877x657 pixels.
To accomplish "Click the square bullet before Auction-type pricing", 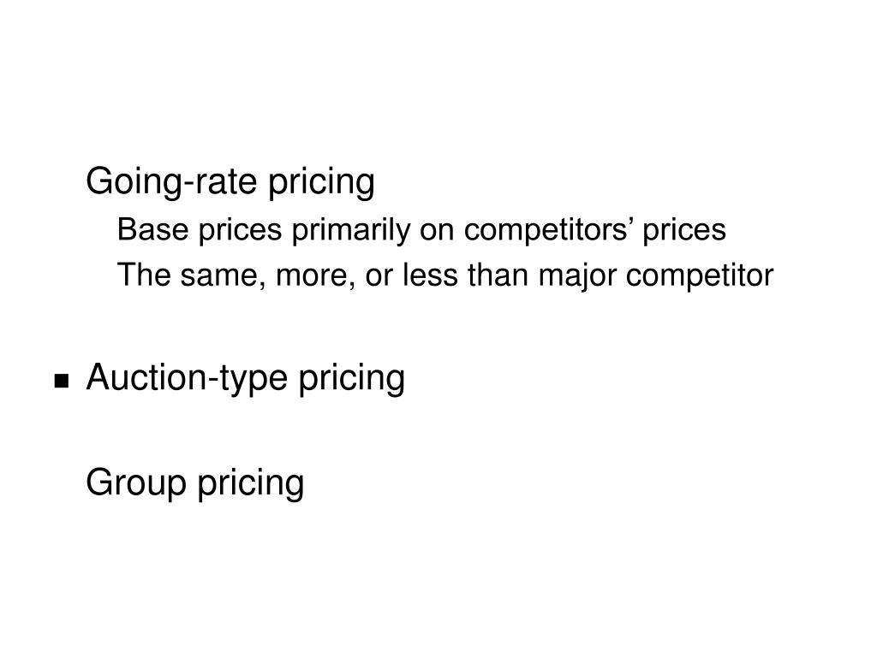I will [x=62, y=381].
